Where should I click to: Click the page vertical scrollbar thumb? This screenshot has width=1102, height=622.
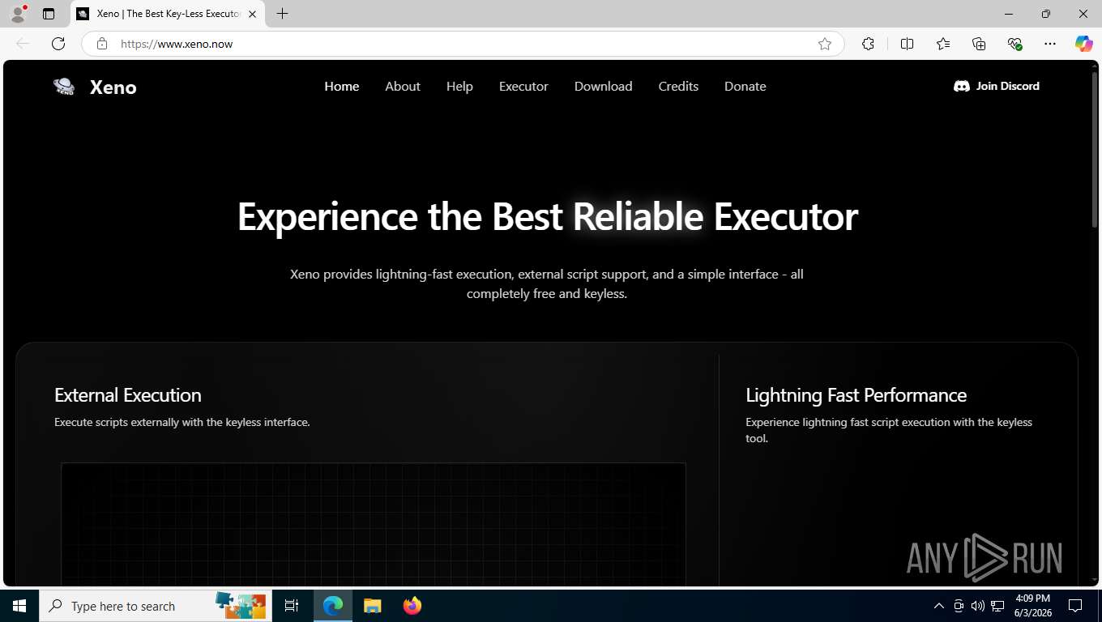tap(1094, 150)
